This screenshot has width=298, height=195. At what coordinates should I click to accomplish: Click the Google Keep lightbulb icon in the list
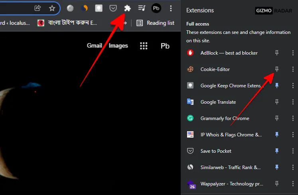click(190, 85)
